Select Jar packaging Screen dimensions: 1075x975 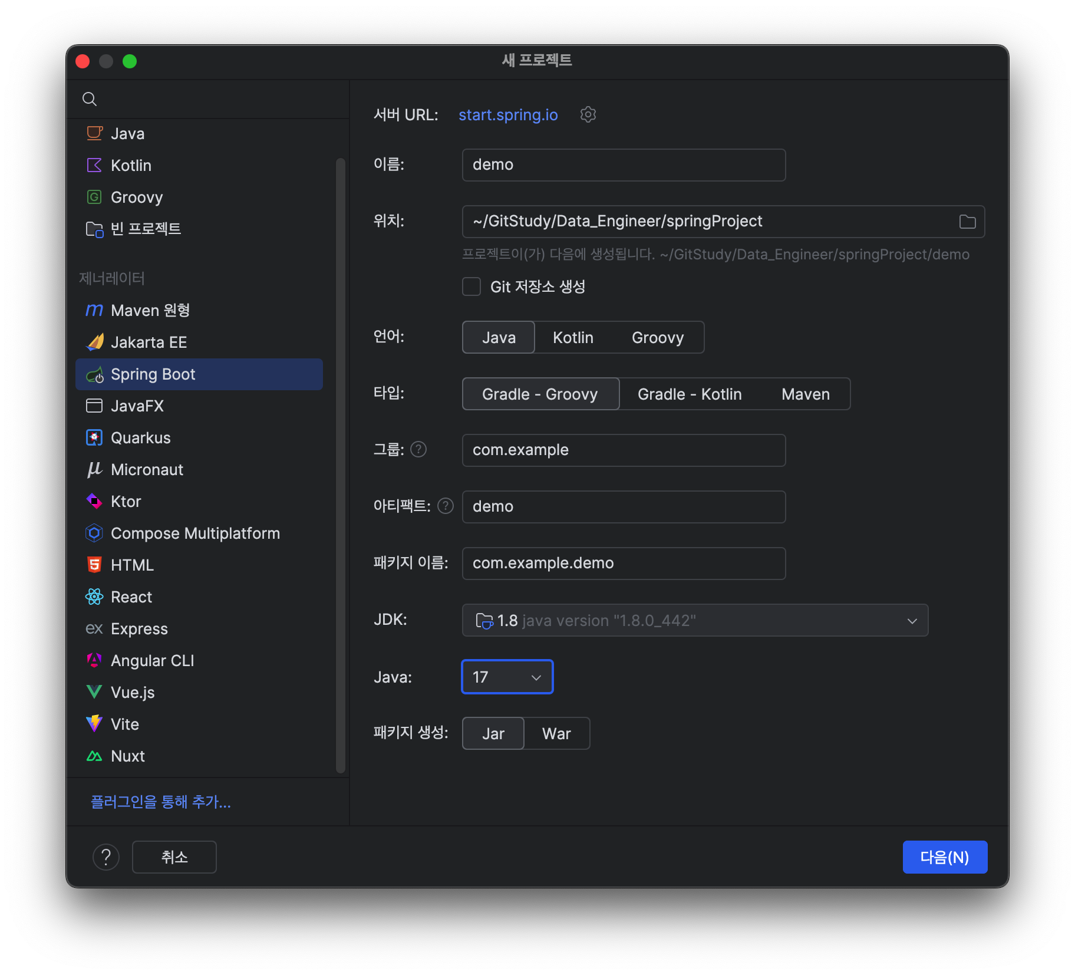pos(493,733)
